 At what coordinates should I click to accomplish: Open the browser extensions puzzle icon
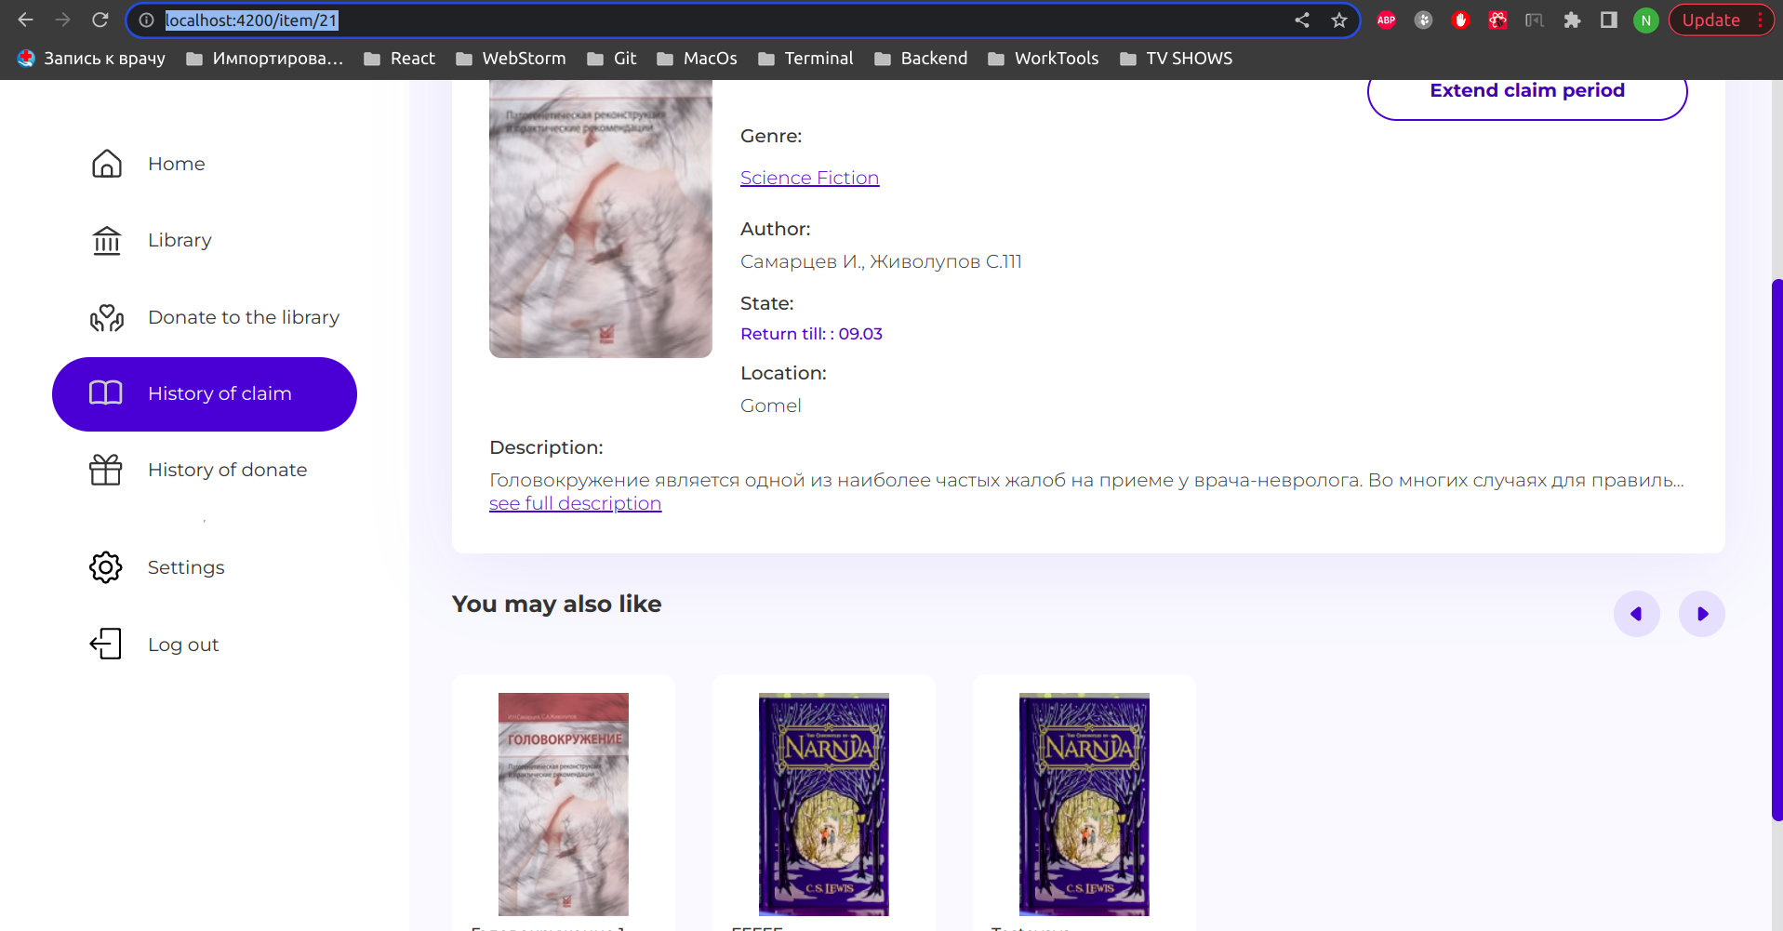pyautogui.click(x=1572, y=20)
